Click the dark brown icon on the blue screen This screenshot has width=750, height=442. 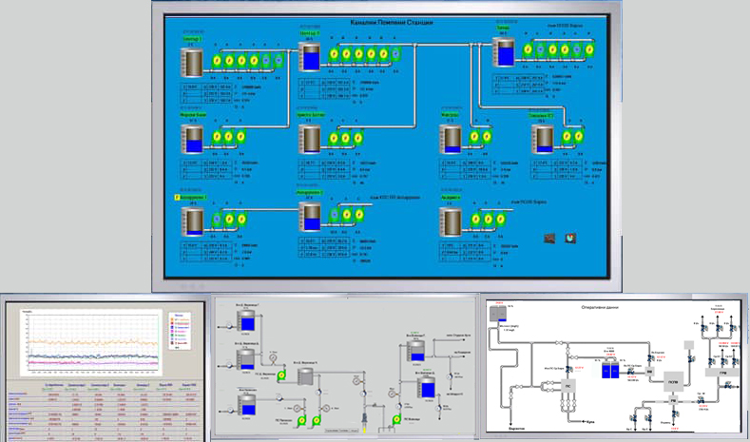pos(550,238)
